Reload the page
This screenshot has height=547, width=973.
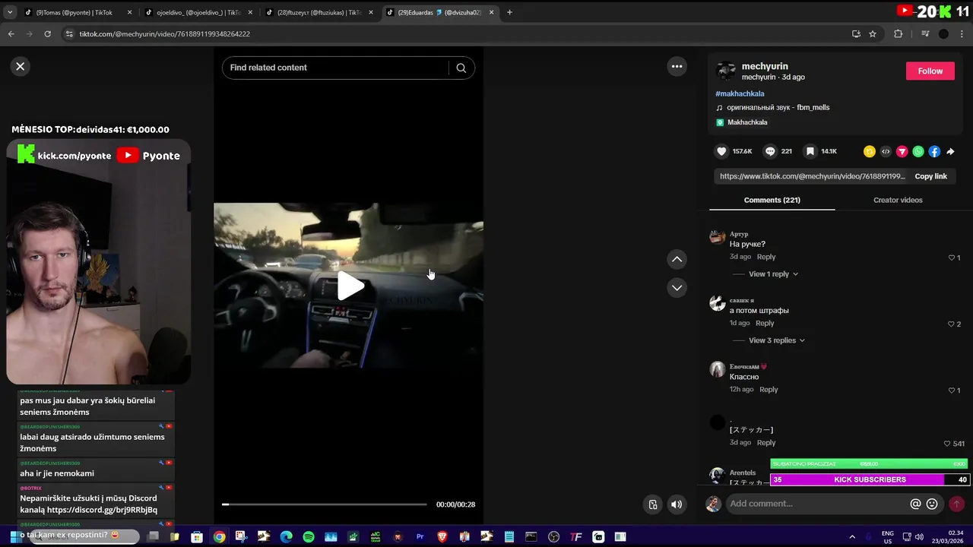[x=47, y=33]
